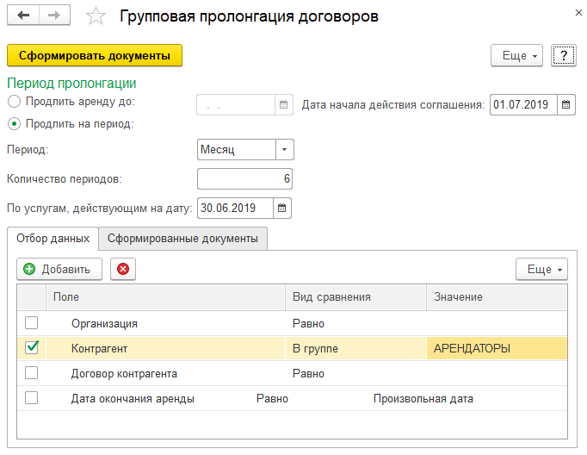The width and height of the screenshot is (587, 455).
Task: Click the back navigation arrow
Action: coord(22,16)
